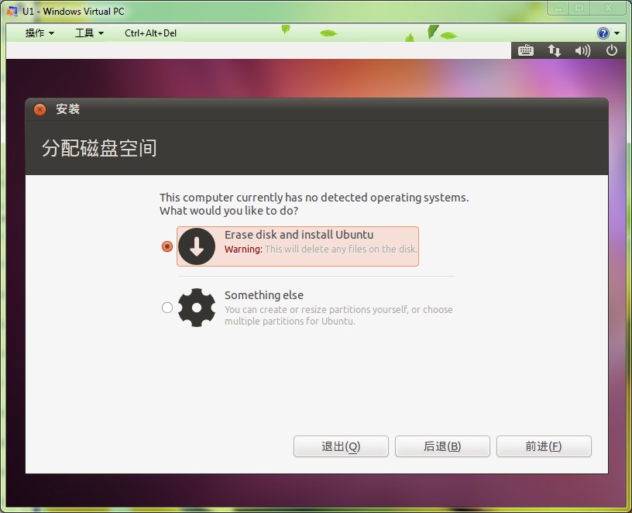The height and width of the screenshot is (513, 632).
Task: Click the Erase disk and install Ubuntu label
Action: (299, 235)
